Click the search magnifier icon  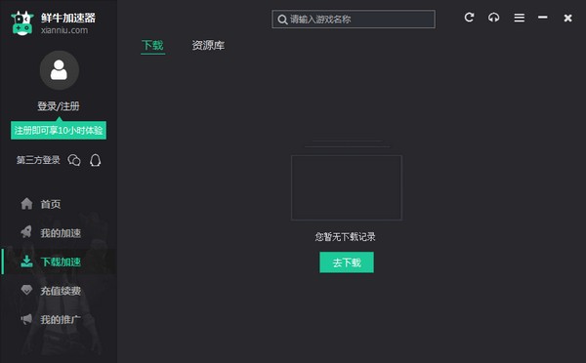pos(282,20)
